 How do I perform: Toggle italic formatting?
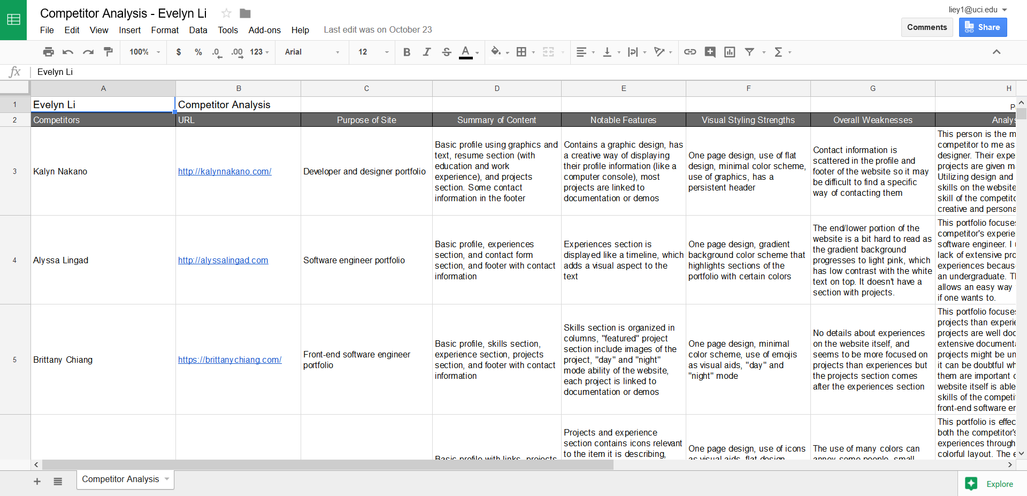click(427, 52)
